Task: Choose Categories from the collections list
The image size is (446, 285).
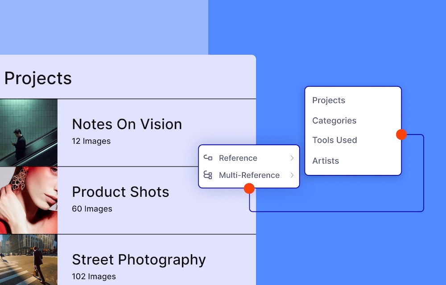Action: coord(334,121)
